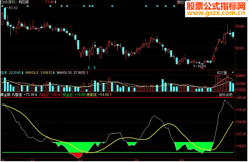Image resolution: width=249 pixels, height=162 pixels.
Task: Click the 黄金眼 indicator name
Action: pyautogui.click(x=6, y=95)
